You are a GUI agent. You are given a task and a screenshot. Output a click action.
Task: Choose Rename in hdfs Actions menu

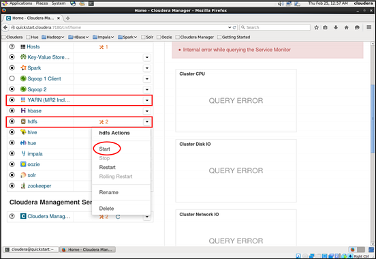[x=108, y=192]
